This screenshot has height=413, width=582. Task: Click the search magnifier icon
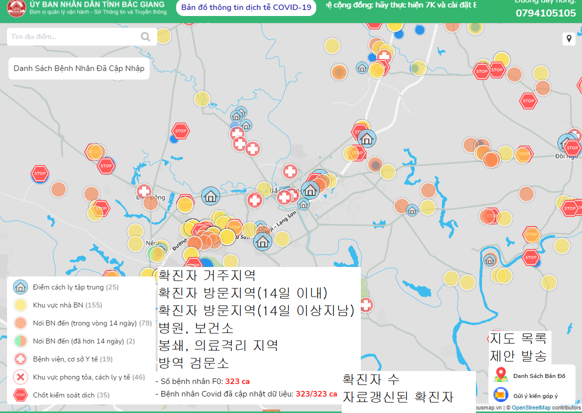coord(145,36)
